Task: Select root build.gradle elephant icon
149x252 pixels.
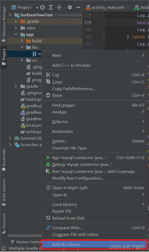Action: [x=23, y=99]
